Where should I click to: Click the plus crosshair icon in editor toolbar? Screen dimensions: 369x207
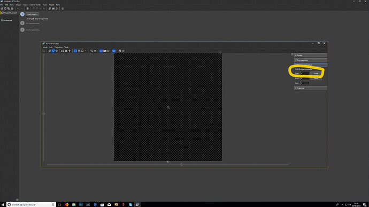pyautogui.click(x=70, y=51)
